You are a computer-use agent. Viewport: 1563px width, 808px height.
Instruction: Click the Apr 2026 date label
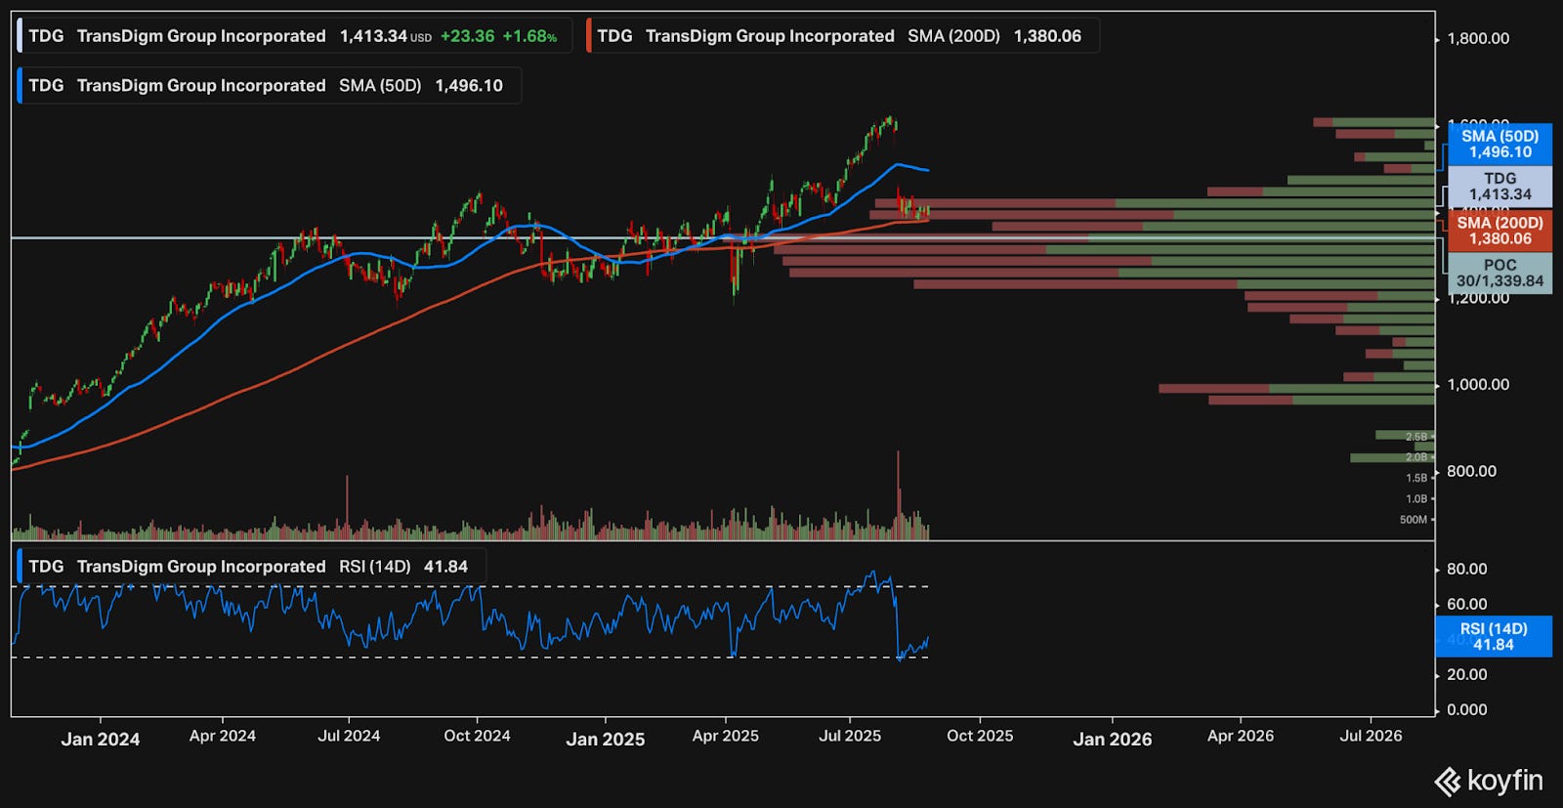click(x=1241, y=736)
